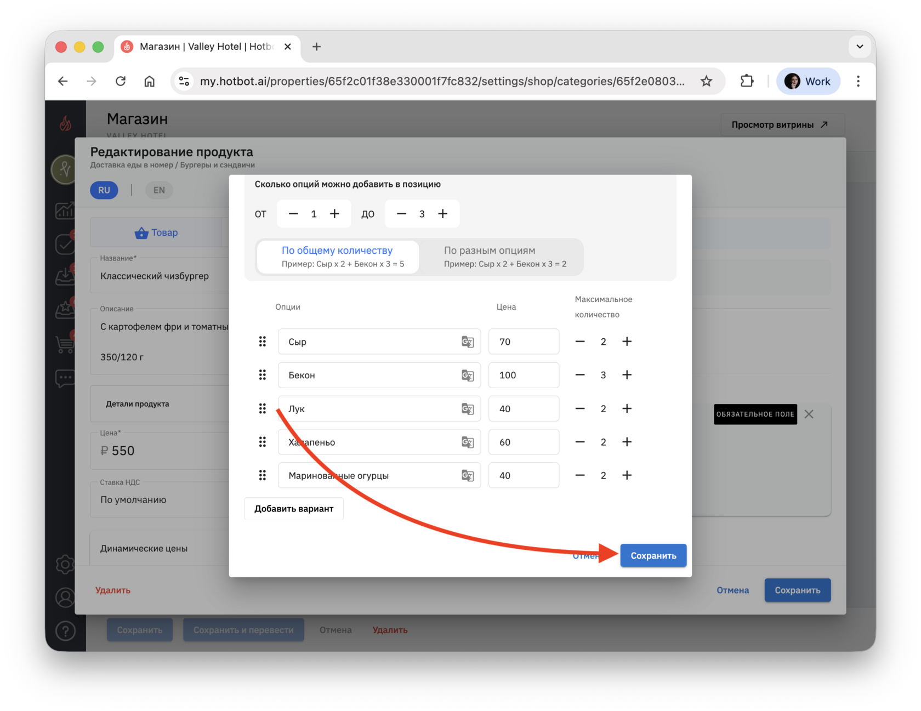Decrease max quantity for Лук
This screenshot has height=711, width=921.
(580, 408)
